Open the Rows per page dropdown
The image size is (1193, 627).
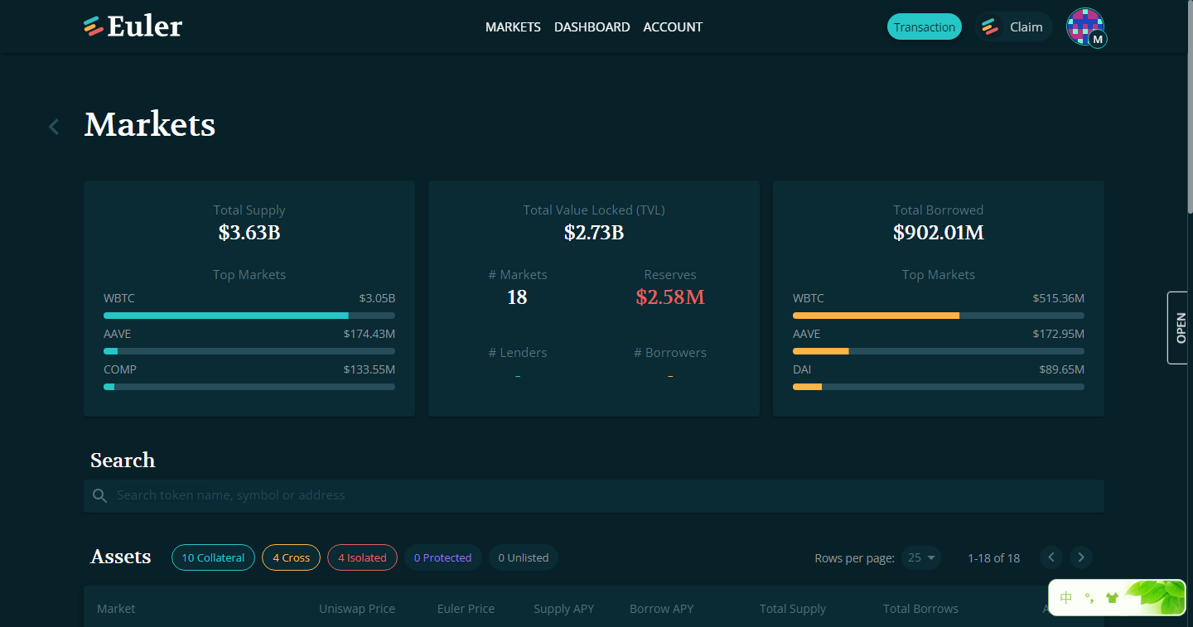[922, 557]
